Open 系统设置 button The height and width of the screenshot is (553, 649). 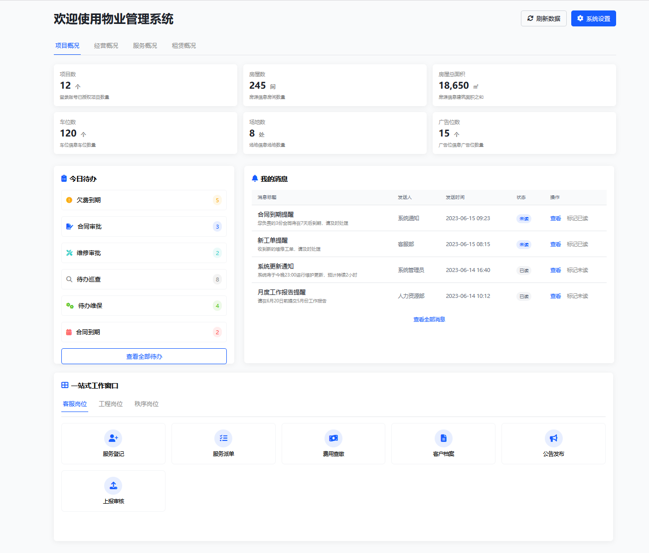(x=593, y=18)
